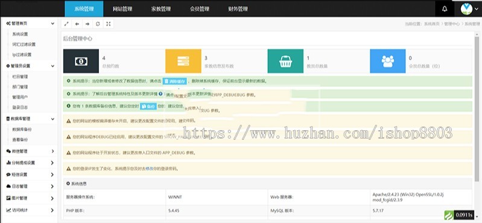Open Ip过滤设置 in the sidebar
This screenshot has height=223, width=482.
(22, 55)
